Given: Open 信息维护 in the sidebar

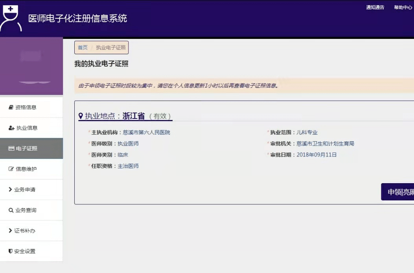Looking at the screenshot, I should click(31, 169).
